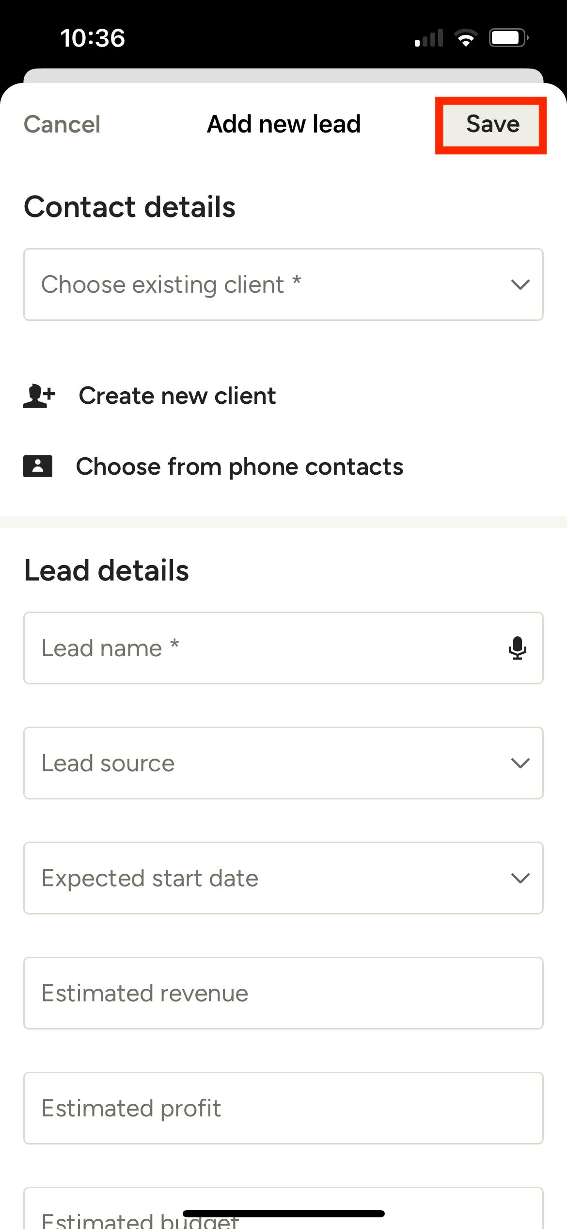The height and width of the screenshot is (1229, 567).
Task: Tap the contact card icon for phone contacts
Action: [38, 466]
